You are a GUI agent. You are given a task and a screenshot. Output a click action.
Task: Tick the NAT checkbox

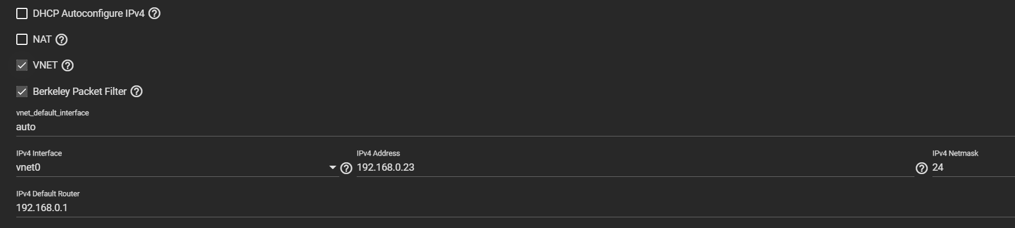[x=22, y=39]
